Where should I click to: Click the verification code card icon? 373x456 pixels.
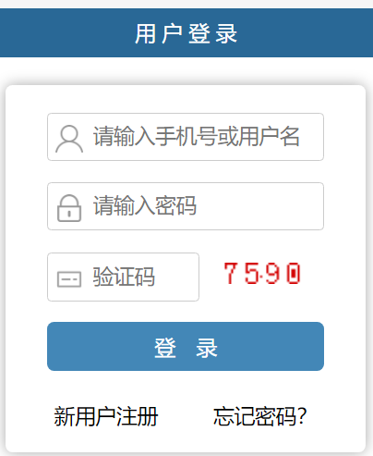click(x=69, y=279)
